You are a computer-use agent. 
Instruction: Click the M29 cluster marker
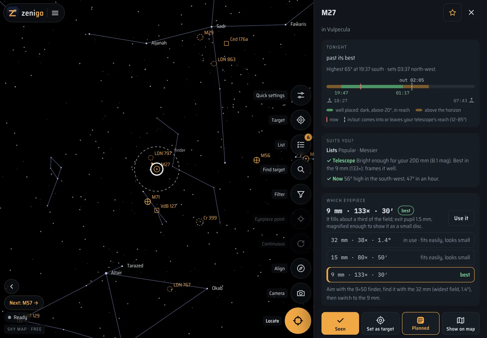tap(200, 37)
